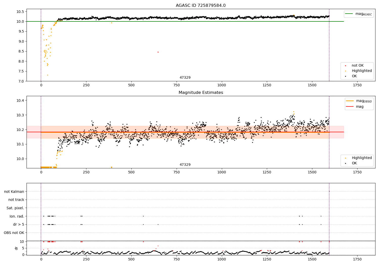The height and width of the screenshot is (265, 379).
Task: Select the "7.0" y-axis tick of the top plot
Action: tap(21, 81)
